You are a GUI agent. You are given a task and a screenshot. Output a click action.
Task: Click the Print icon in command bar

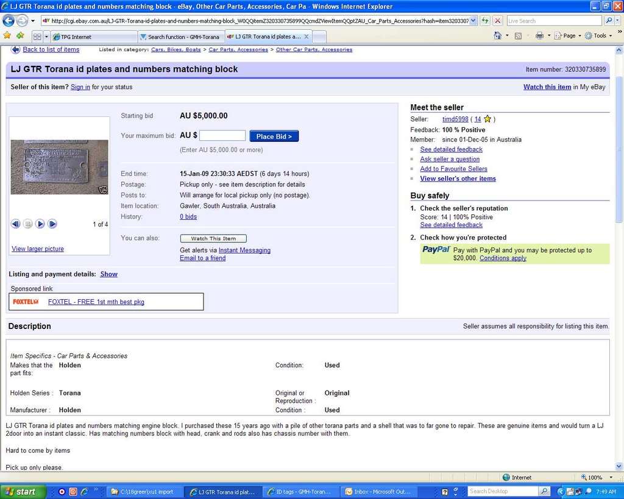click(x=539, y=36)
